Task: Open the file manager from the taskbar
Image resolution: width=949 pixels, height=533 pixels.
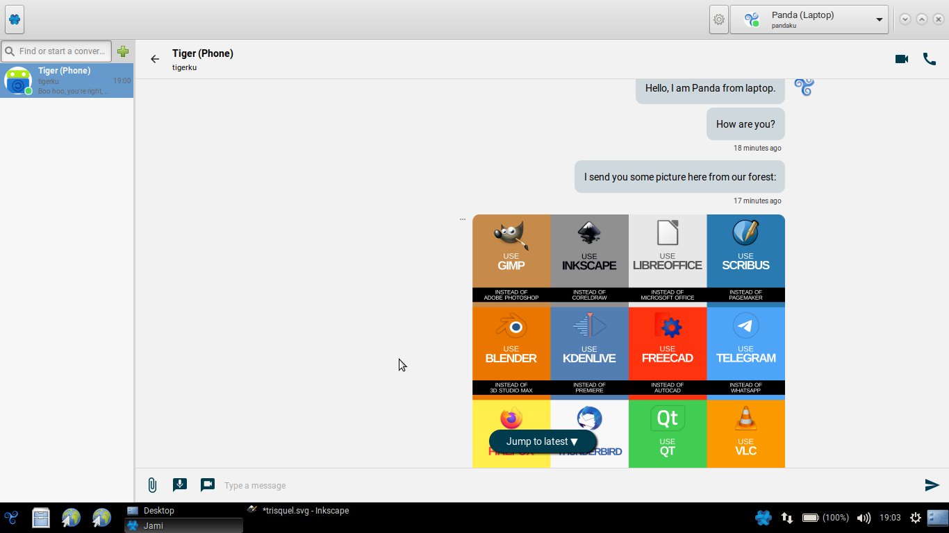Action: 41,518
